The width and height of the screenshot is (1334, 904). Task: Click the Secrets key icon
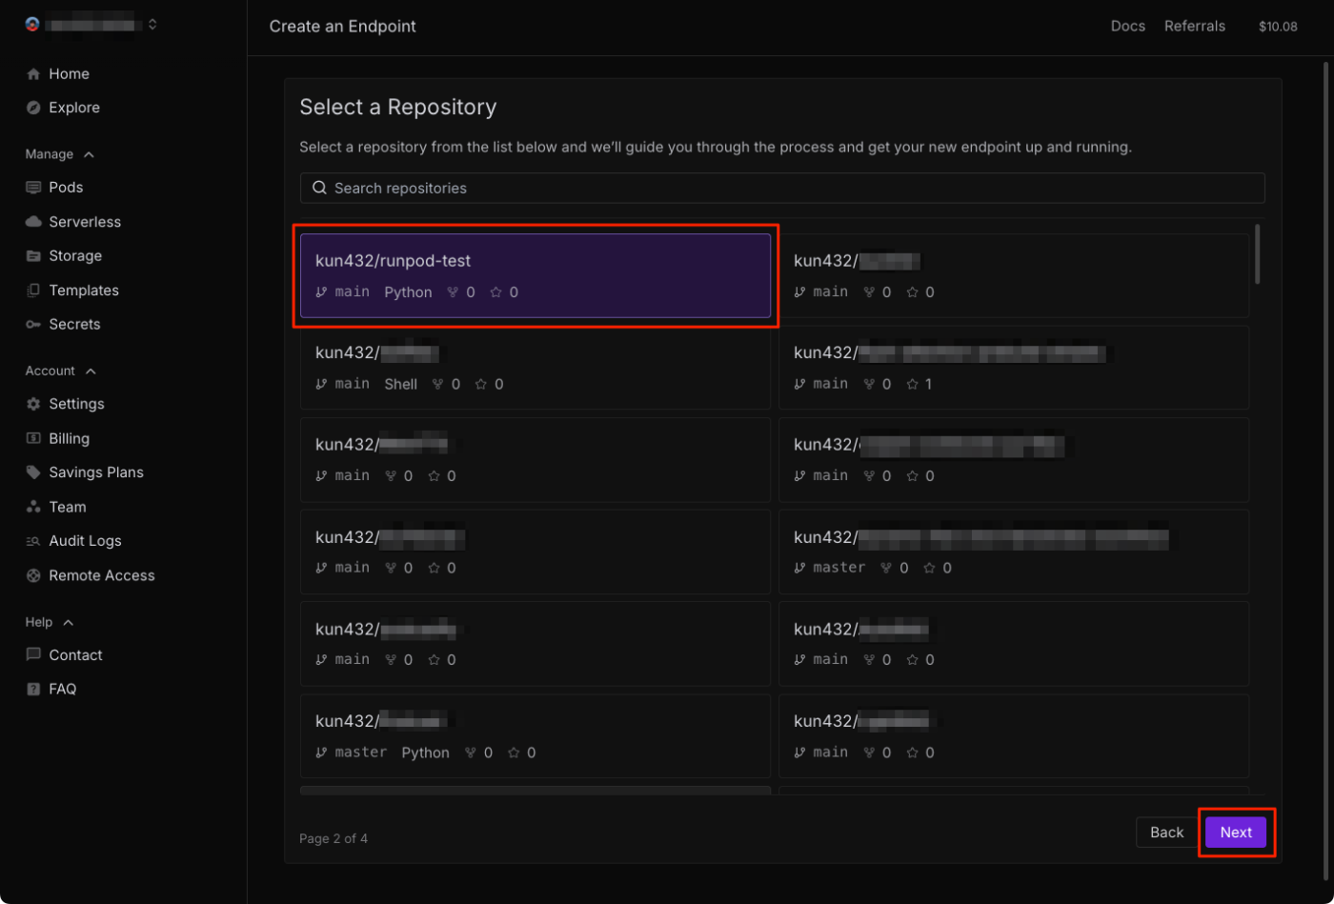pyautogui.click(x=33, y=325)
